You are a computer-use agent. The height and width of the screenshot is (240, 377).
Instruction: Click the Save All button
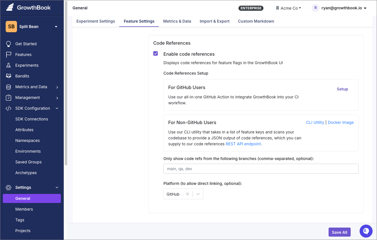click(339, 232)
